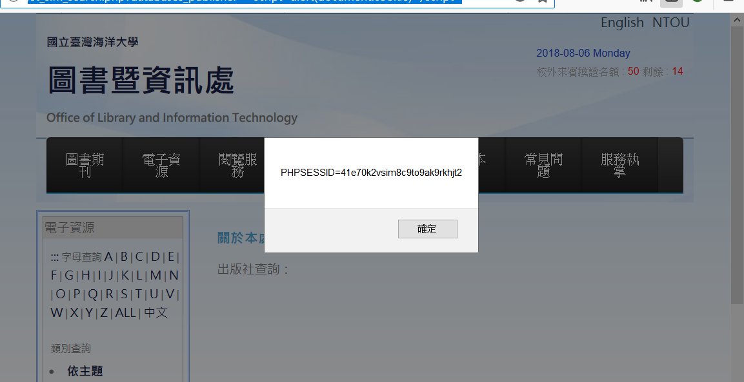Click the vertical scrollbar thumb
744x382 pixels.
pyautogui.click(x=738, y=166)
